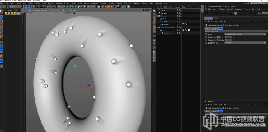Viewport: 268px width, 132px height.
Task: Switch to Coord tab in upper Attributes
Action: [x=214, y=28]
